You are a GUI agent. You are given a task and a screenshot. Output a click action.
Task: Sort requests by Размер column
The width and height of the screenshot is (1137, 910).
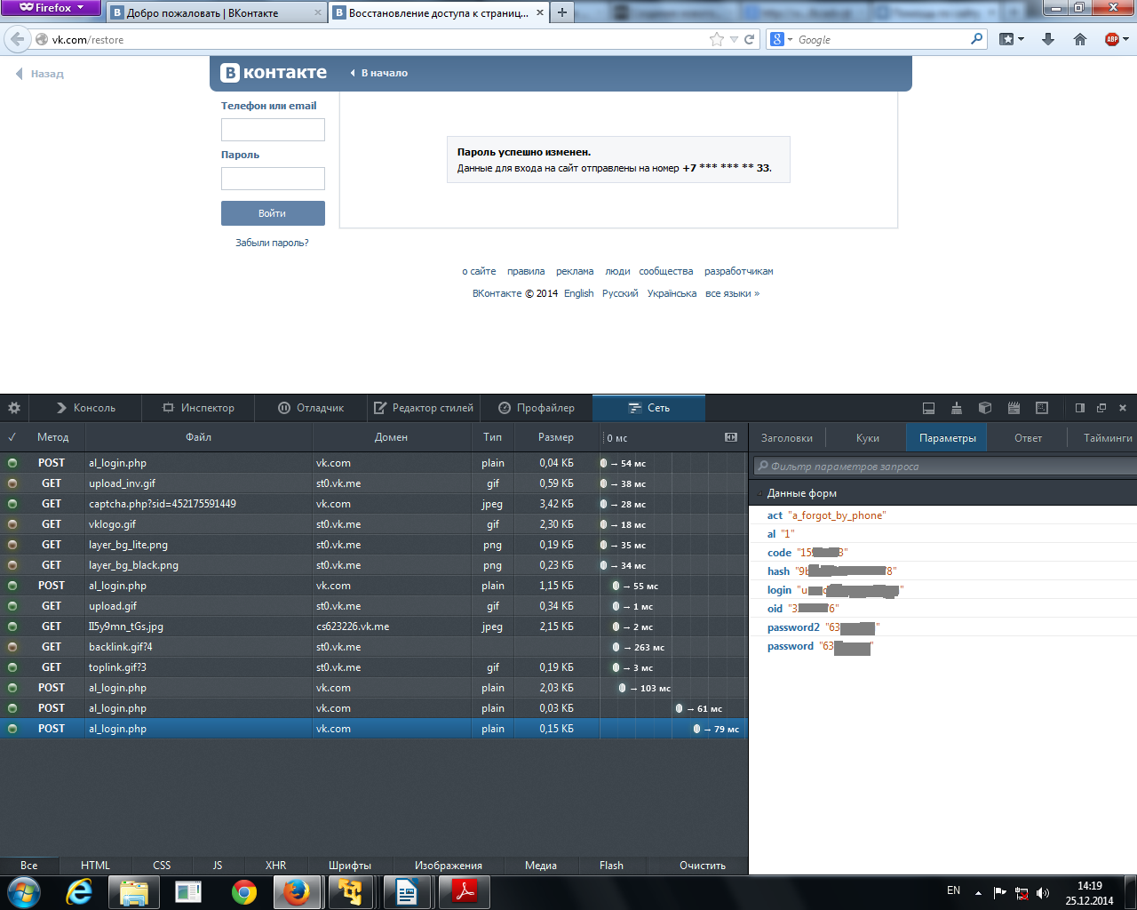pyautogui.click(x=556, y=437)
